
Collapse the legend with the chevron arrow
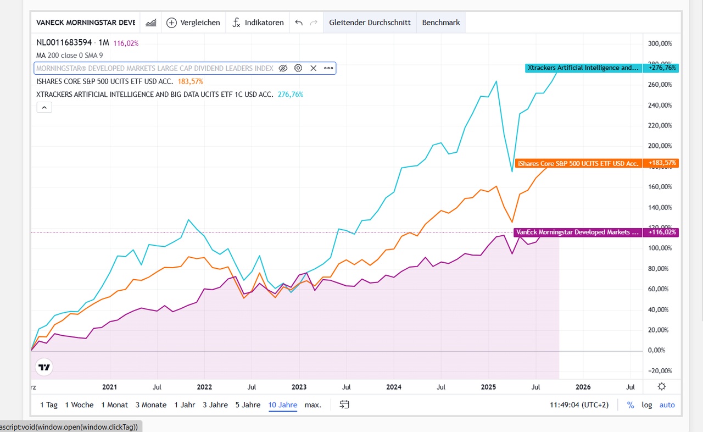[44, 107]
